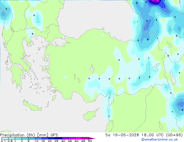Click the GFS model label

pos(54,135)
